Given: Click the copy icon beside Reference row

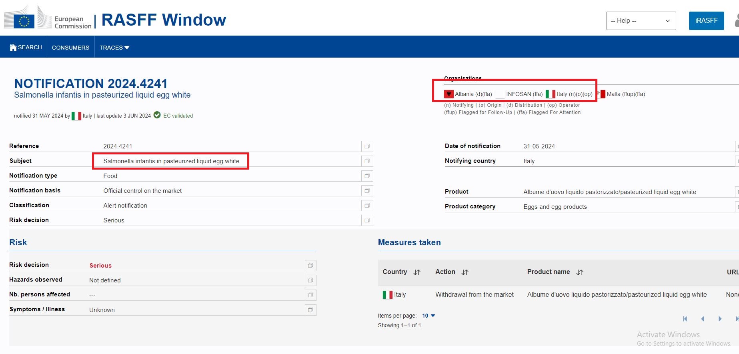Looking at the screenshot, I should tap(367, 146).
